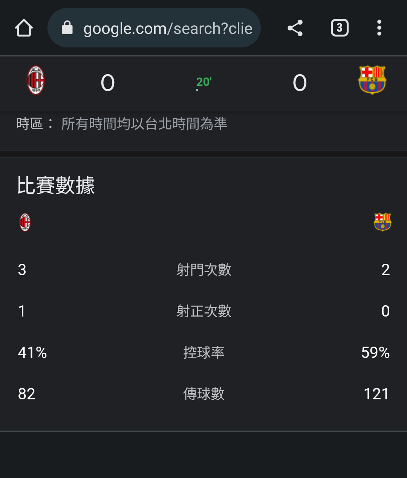
Task: Tap the AC Milan crest in scoreboard
Action: click(36, 81)
